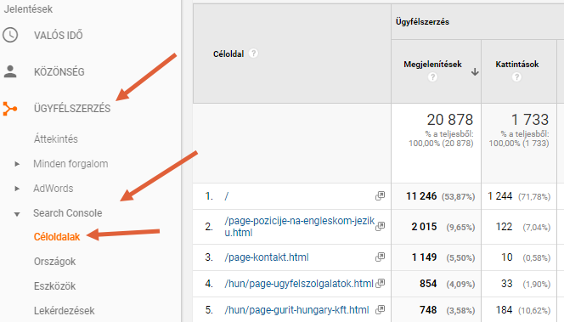
Task: Click impressions value 854
Action: [428, 284]
